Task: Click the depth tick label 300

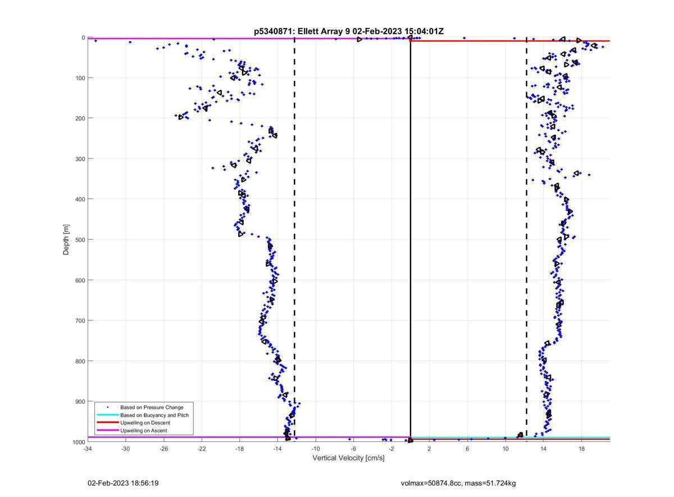Action: [80, 158]
